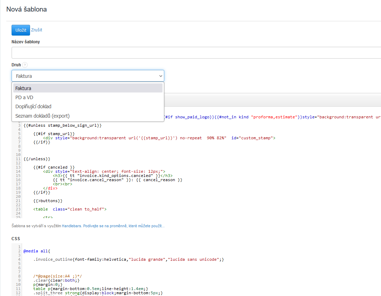Click the Uložit save button
381x296 pixels.
pos(21,30)
